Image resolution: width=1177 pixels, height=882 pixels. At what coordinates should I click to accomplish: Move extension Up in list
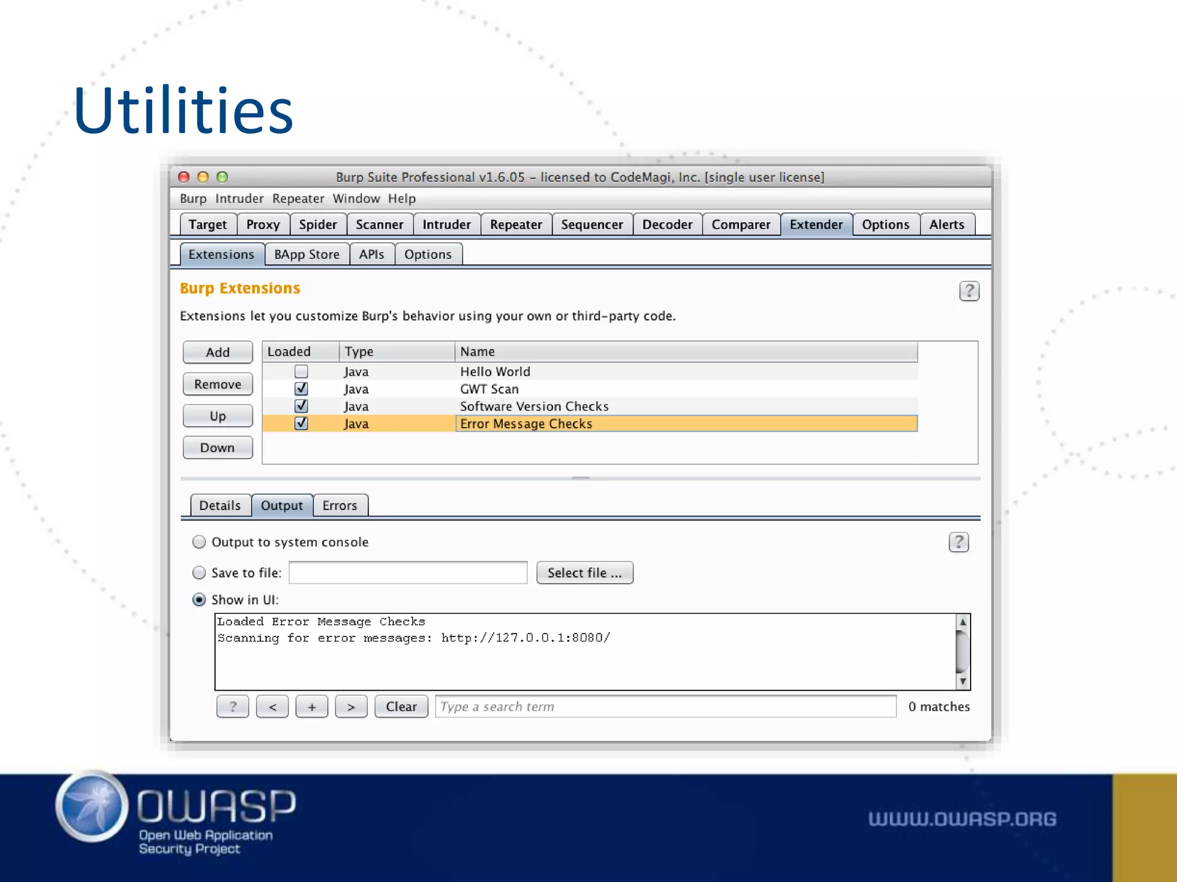[218, 416]
